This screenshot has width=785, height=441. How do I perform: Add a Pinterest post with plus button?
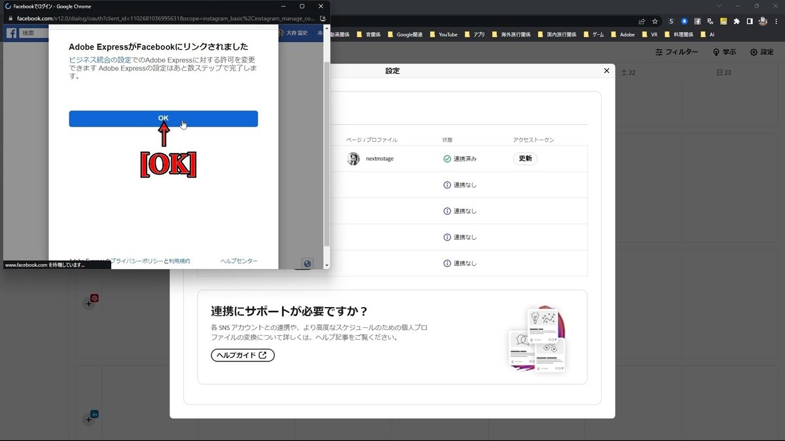(89, 304)
